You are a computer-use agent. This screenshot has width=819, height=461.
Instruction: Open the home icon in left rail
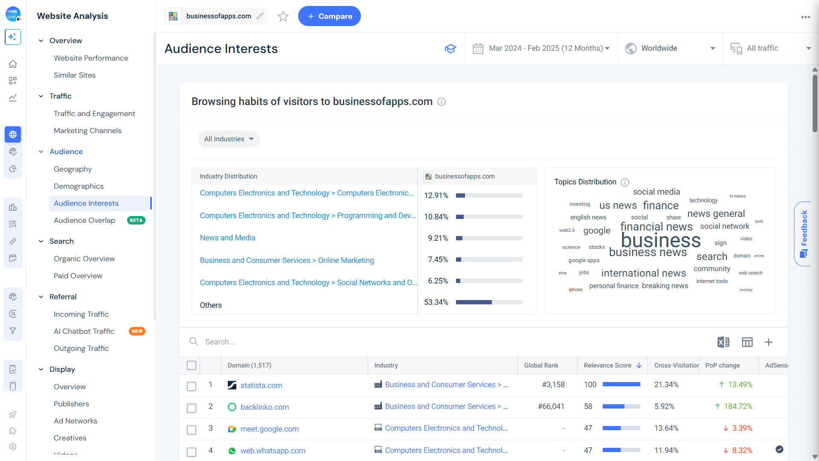coord(13,64)
